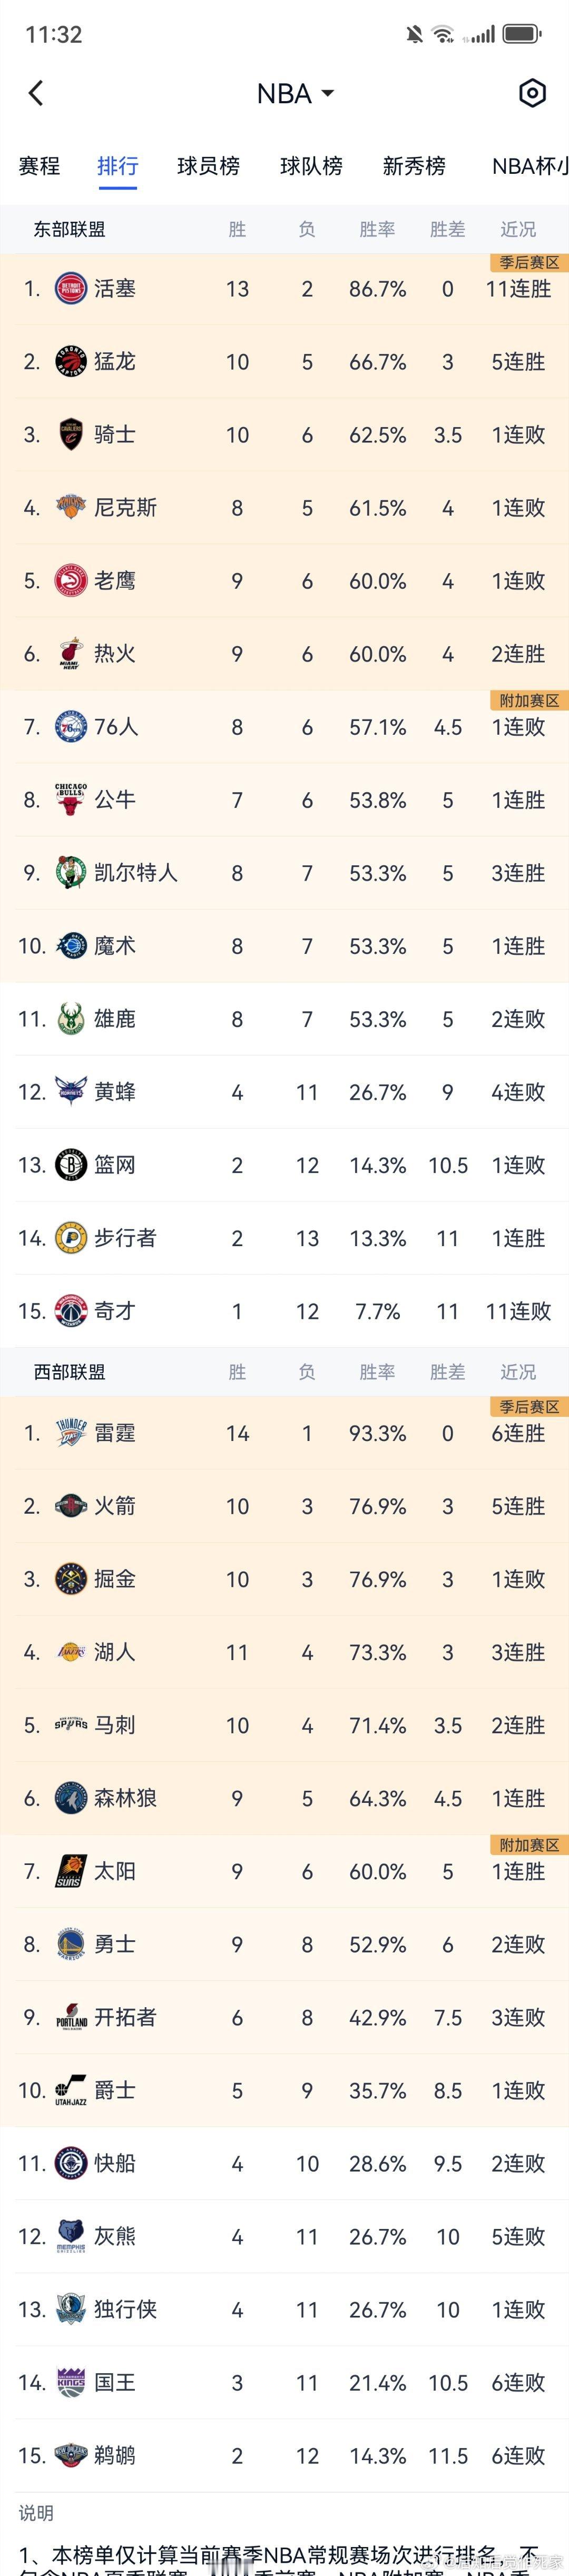Tap the Phoenix Suns logo
Viewport: 569px width, 2576px height.
[x=71, y=1871]
